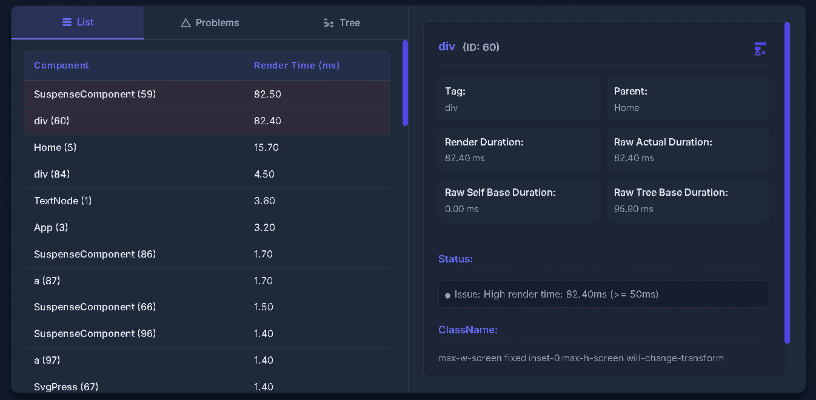Image resolution: width=816 pixels, height=400 pixels.
Task: Click the 3.60 render time value
Action: [x=264, y=201]
